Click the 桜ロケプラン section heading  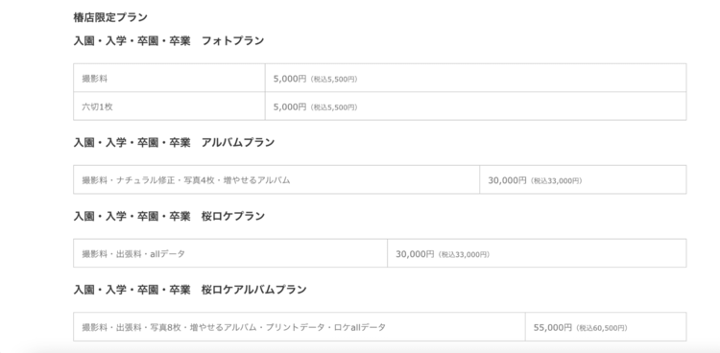coord(169,216)
